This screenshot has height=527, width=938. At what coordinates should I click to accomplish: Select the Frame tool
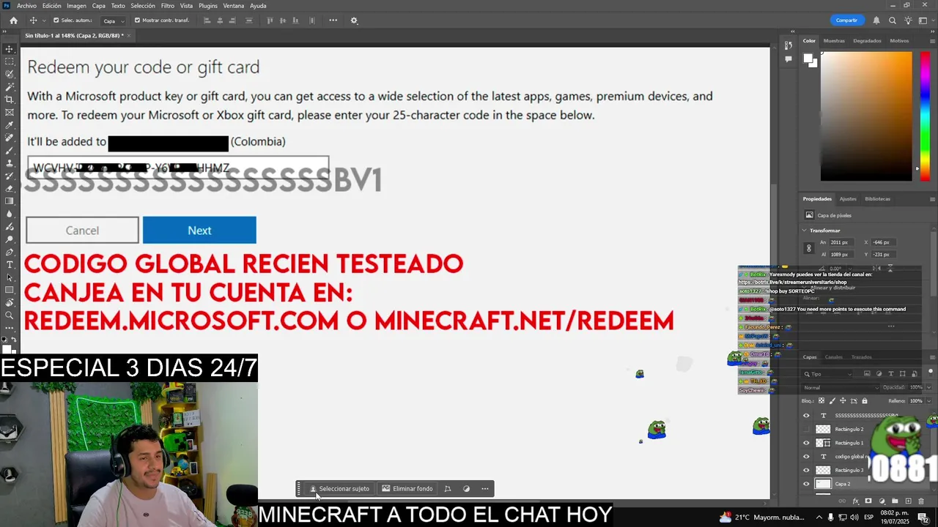point(10,112)
